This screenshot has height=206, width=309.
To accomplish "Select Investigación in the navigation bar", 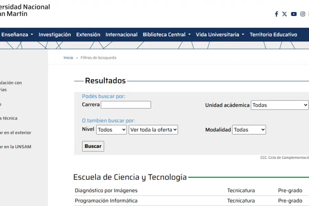I will (x=55, y=34).
